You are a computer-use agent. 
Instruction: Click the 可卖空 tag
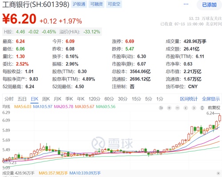(x=114, y=4)
